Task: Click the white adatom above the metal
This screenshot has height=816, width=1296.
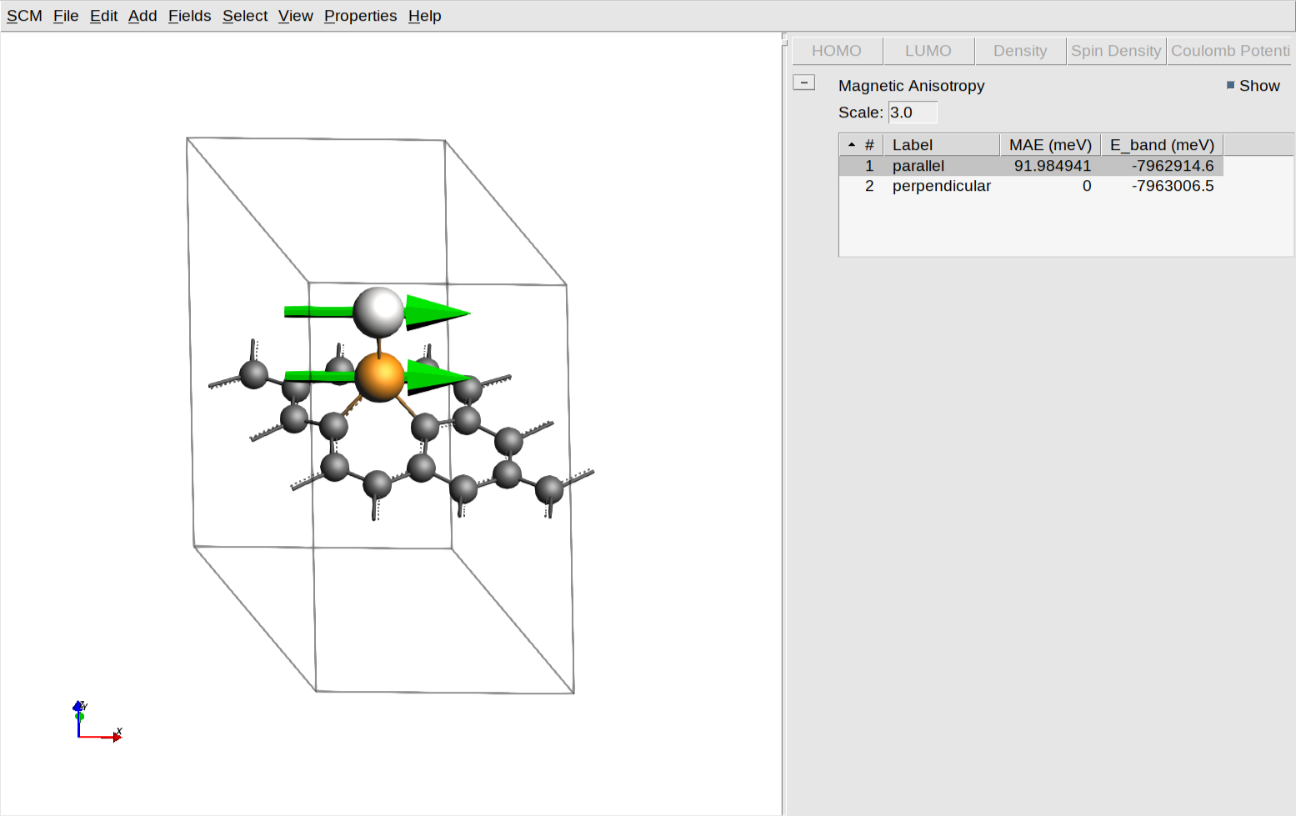Action: 380,313
